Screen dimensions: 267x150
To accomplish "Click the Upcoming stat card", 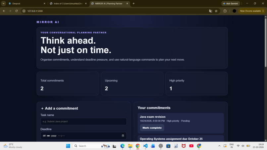I will 132,83.
